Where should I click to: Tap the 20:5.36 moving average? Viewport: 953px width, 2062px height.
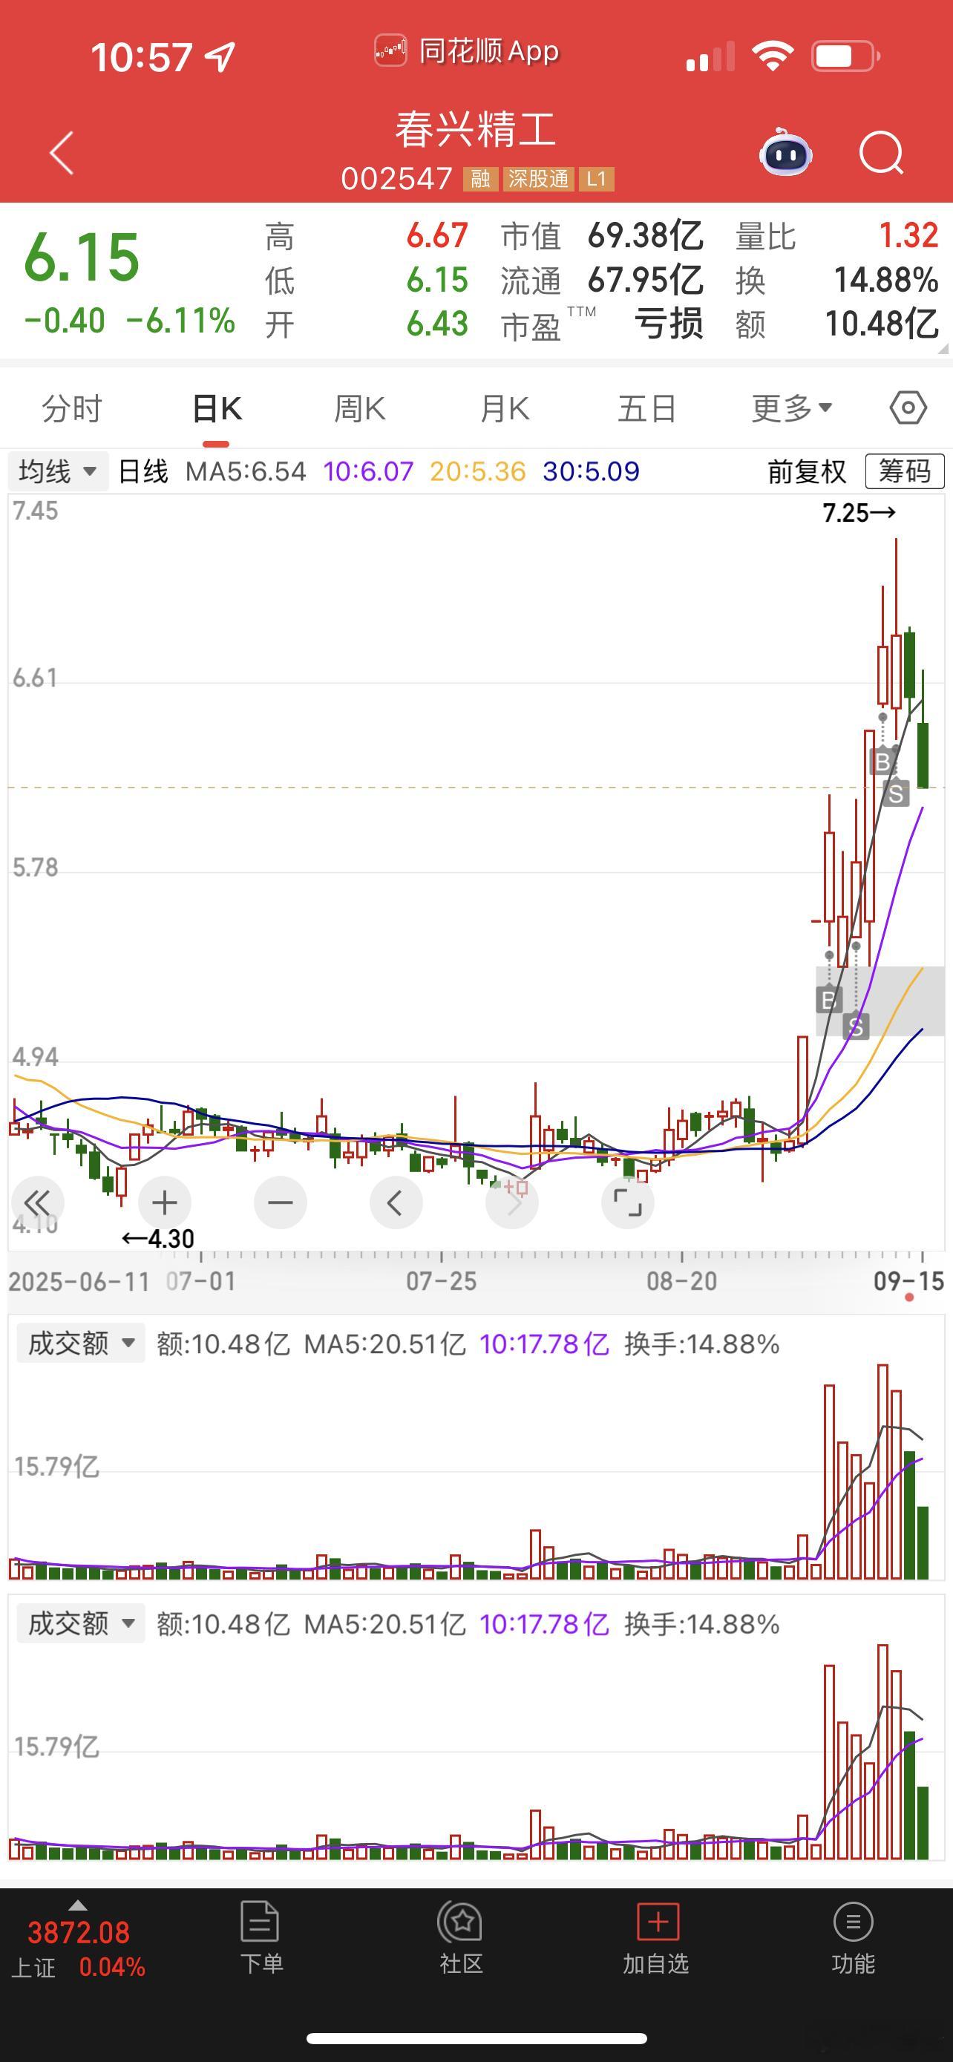pos(478,471)
